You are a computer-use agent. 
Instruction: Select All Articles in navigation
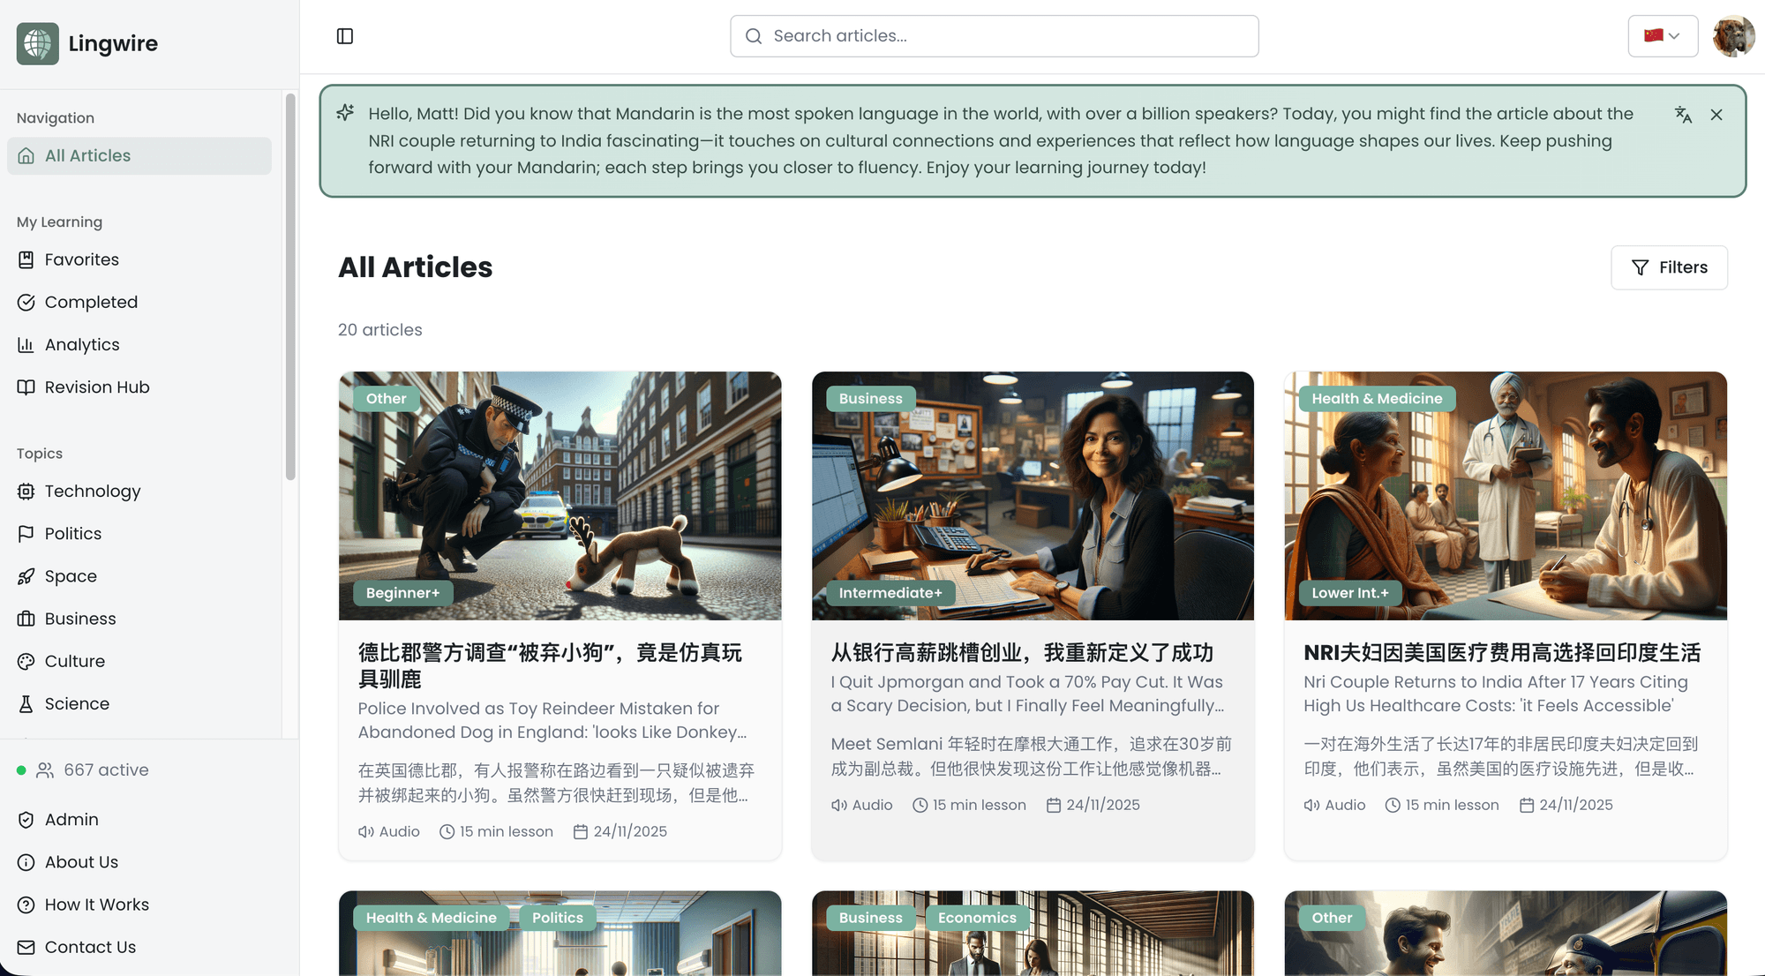point(88,155)
